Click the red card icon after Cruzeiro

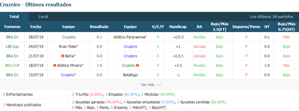138,65
